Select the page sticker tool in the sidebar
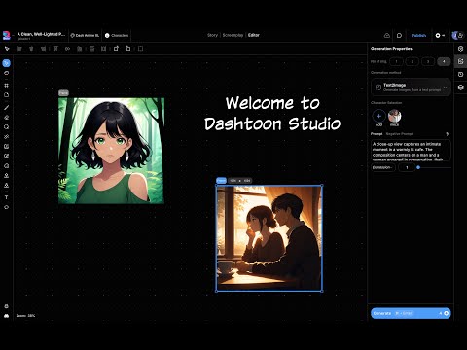Screen dimensions: 467x350 (x=7, y=95)
